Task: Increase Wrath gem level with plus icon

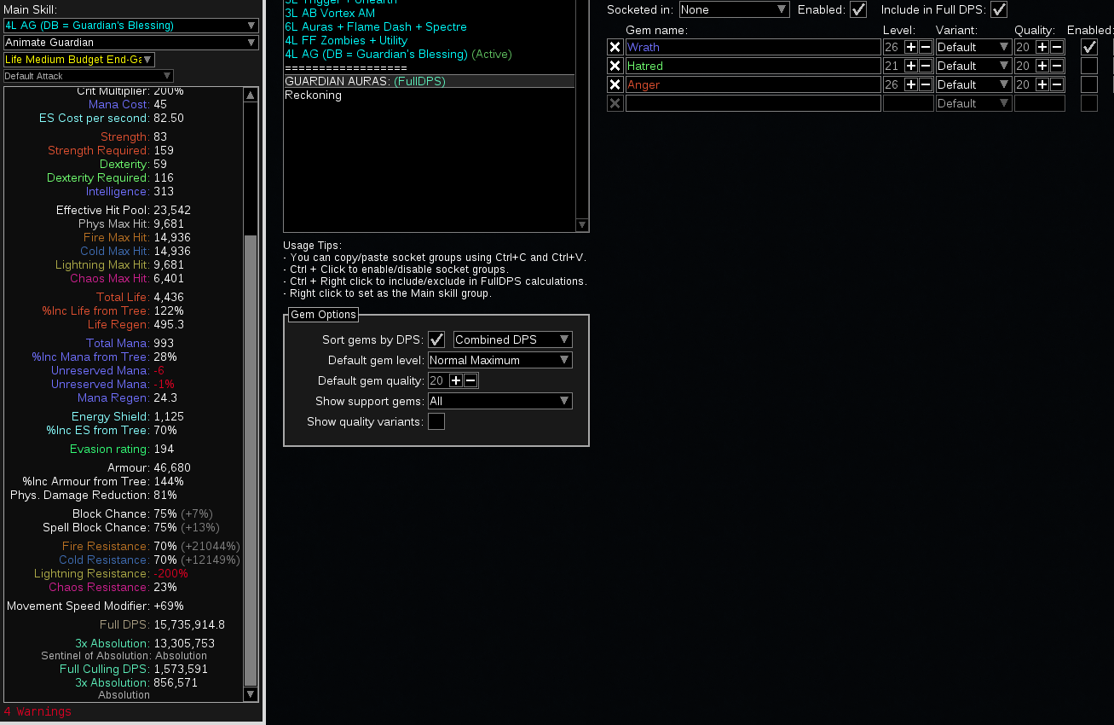Action: tap(911, 47)
